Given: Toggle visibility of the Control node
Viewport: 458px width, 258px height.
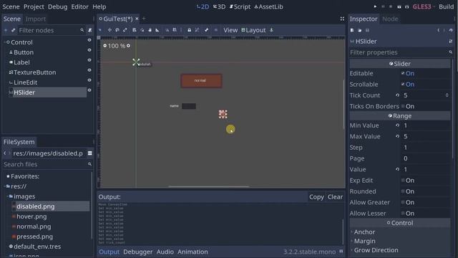Looking at the screenshot, I should [x=89, y=40].
